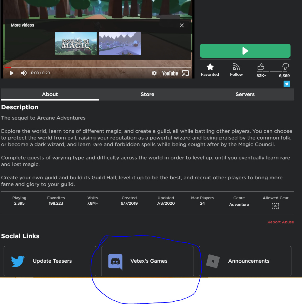The height and width of the screenshot is (304, 302).
Task: Select the snowy town video thumbnail
Action: tap(120, 43)
